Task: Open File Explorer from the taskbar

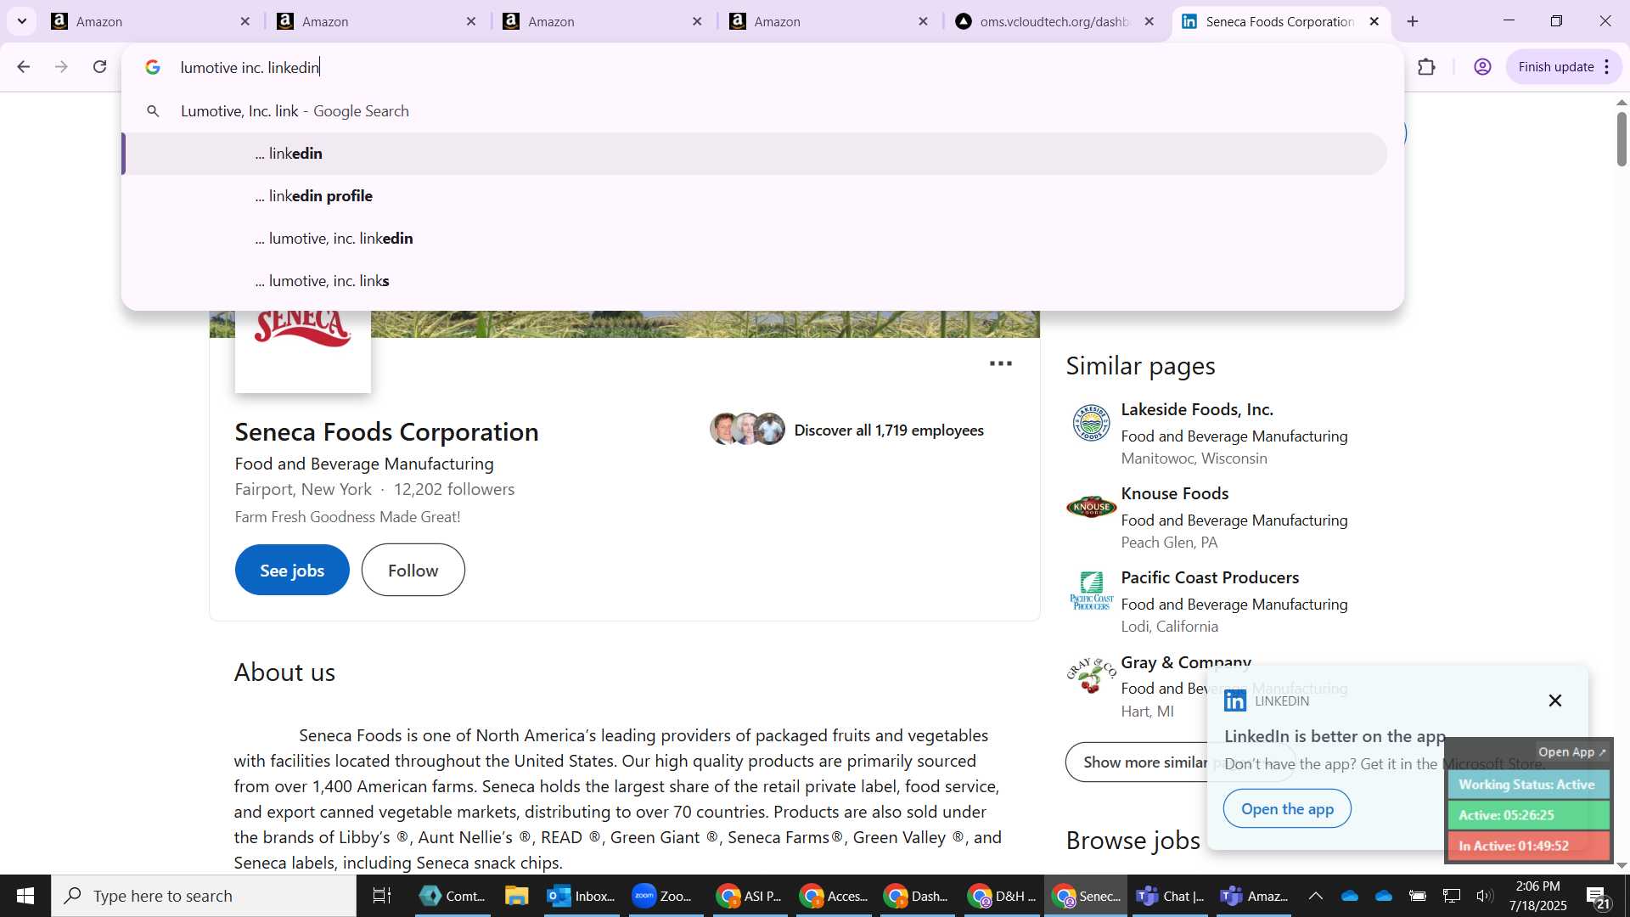Action: coord(516,896)
